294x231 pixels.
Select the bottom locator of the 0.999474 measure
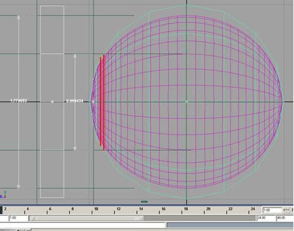click(75, 148)
